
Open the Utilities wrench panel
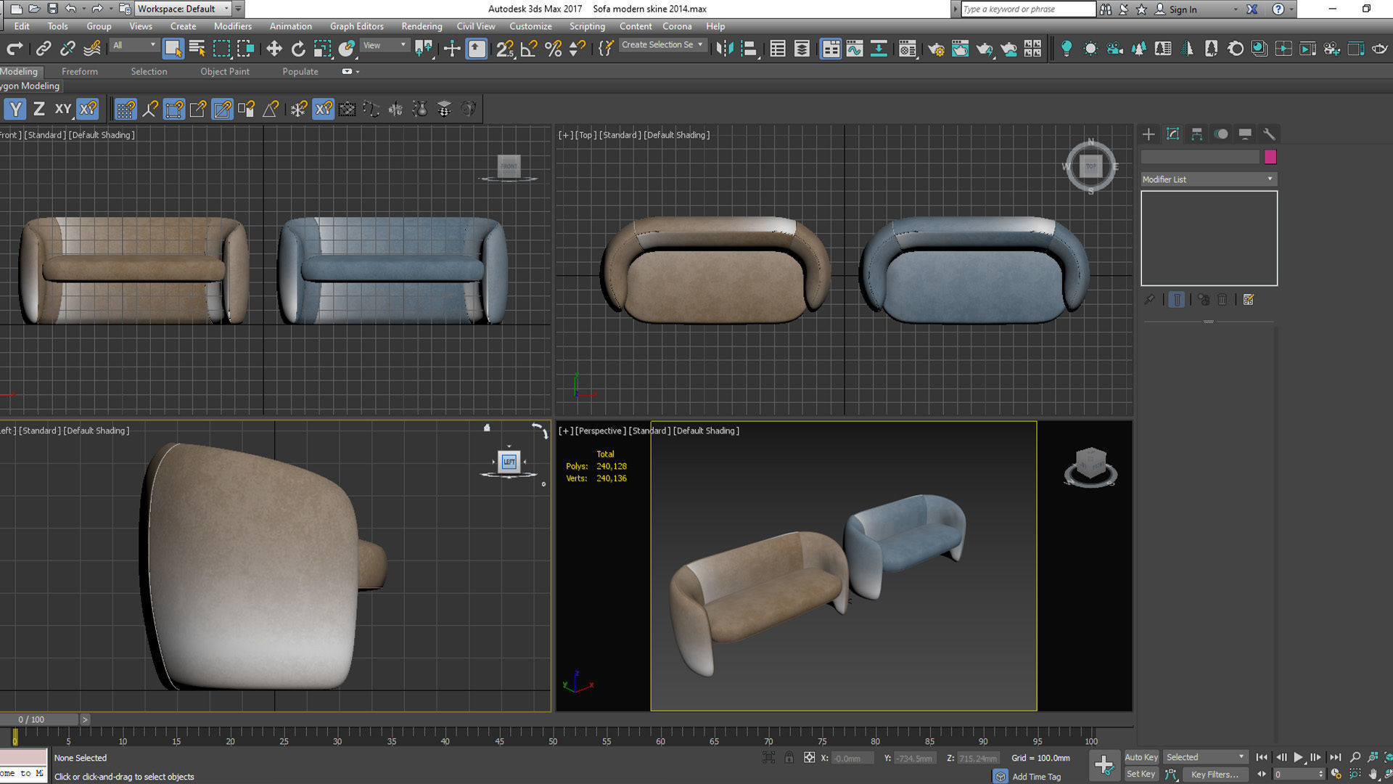1269,134
